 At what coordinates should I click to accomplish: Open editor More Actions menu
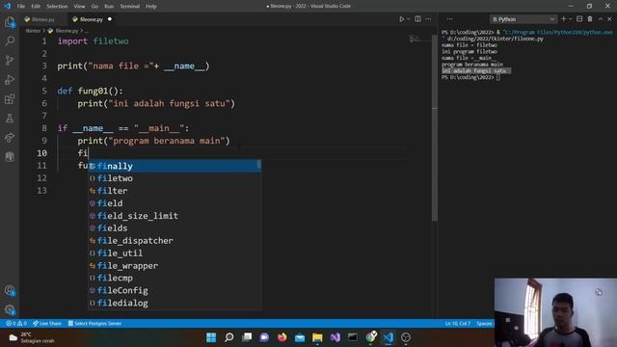[x=428, y=19]
